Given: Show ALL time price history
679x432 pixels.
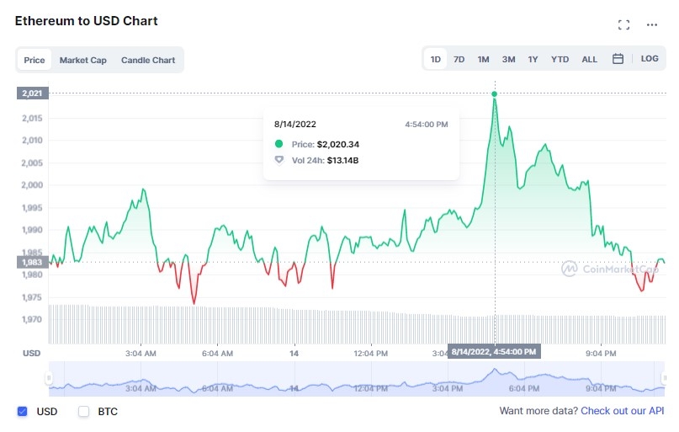Looking at the screenshot, I should [589, 59].
